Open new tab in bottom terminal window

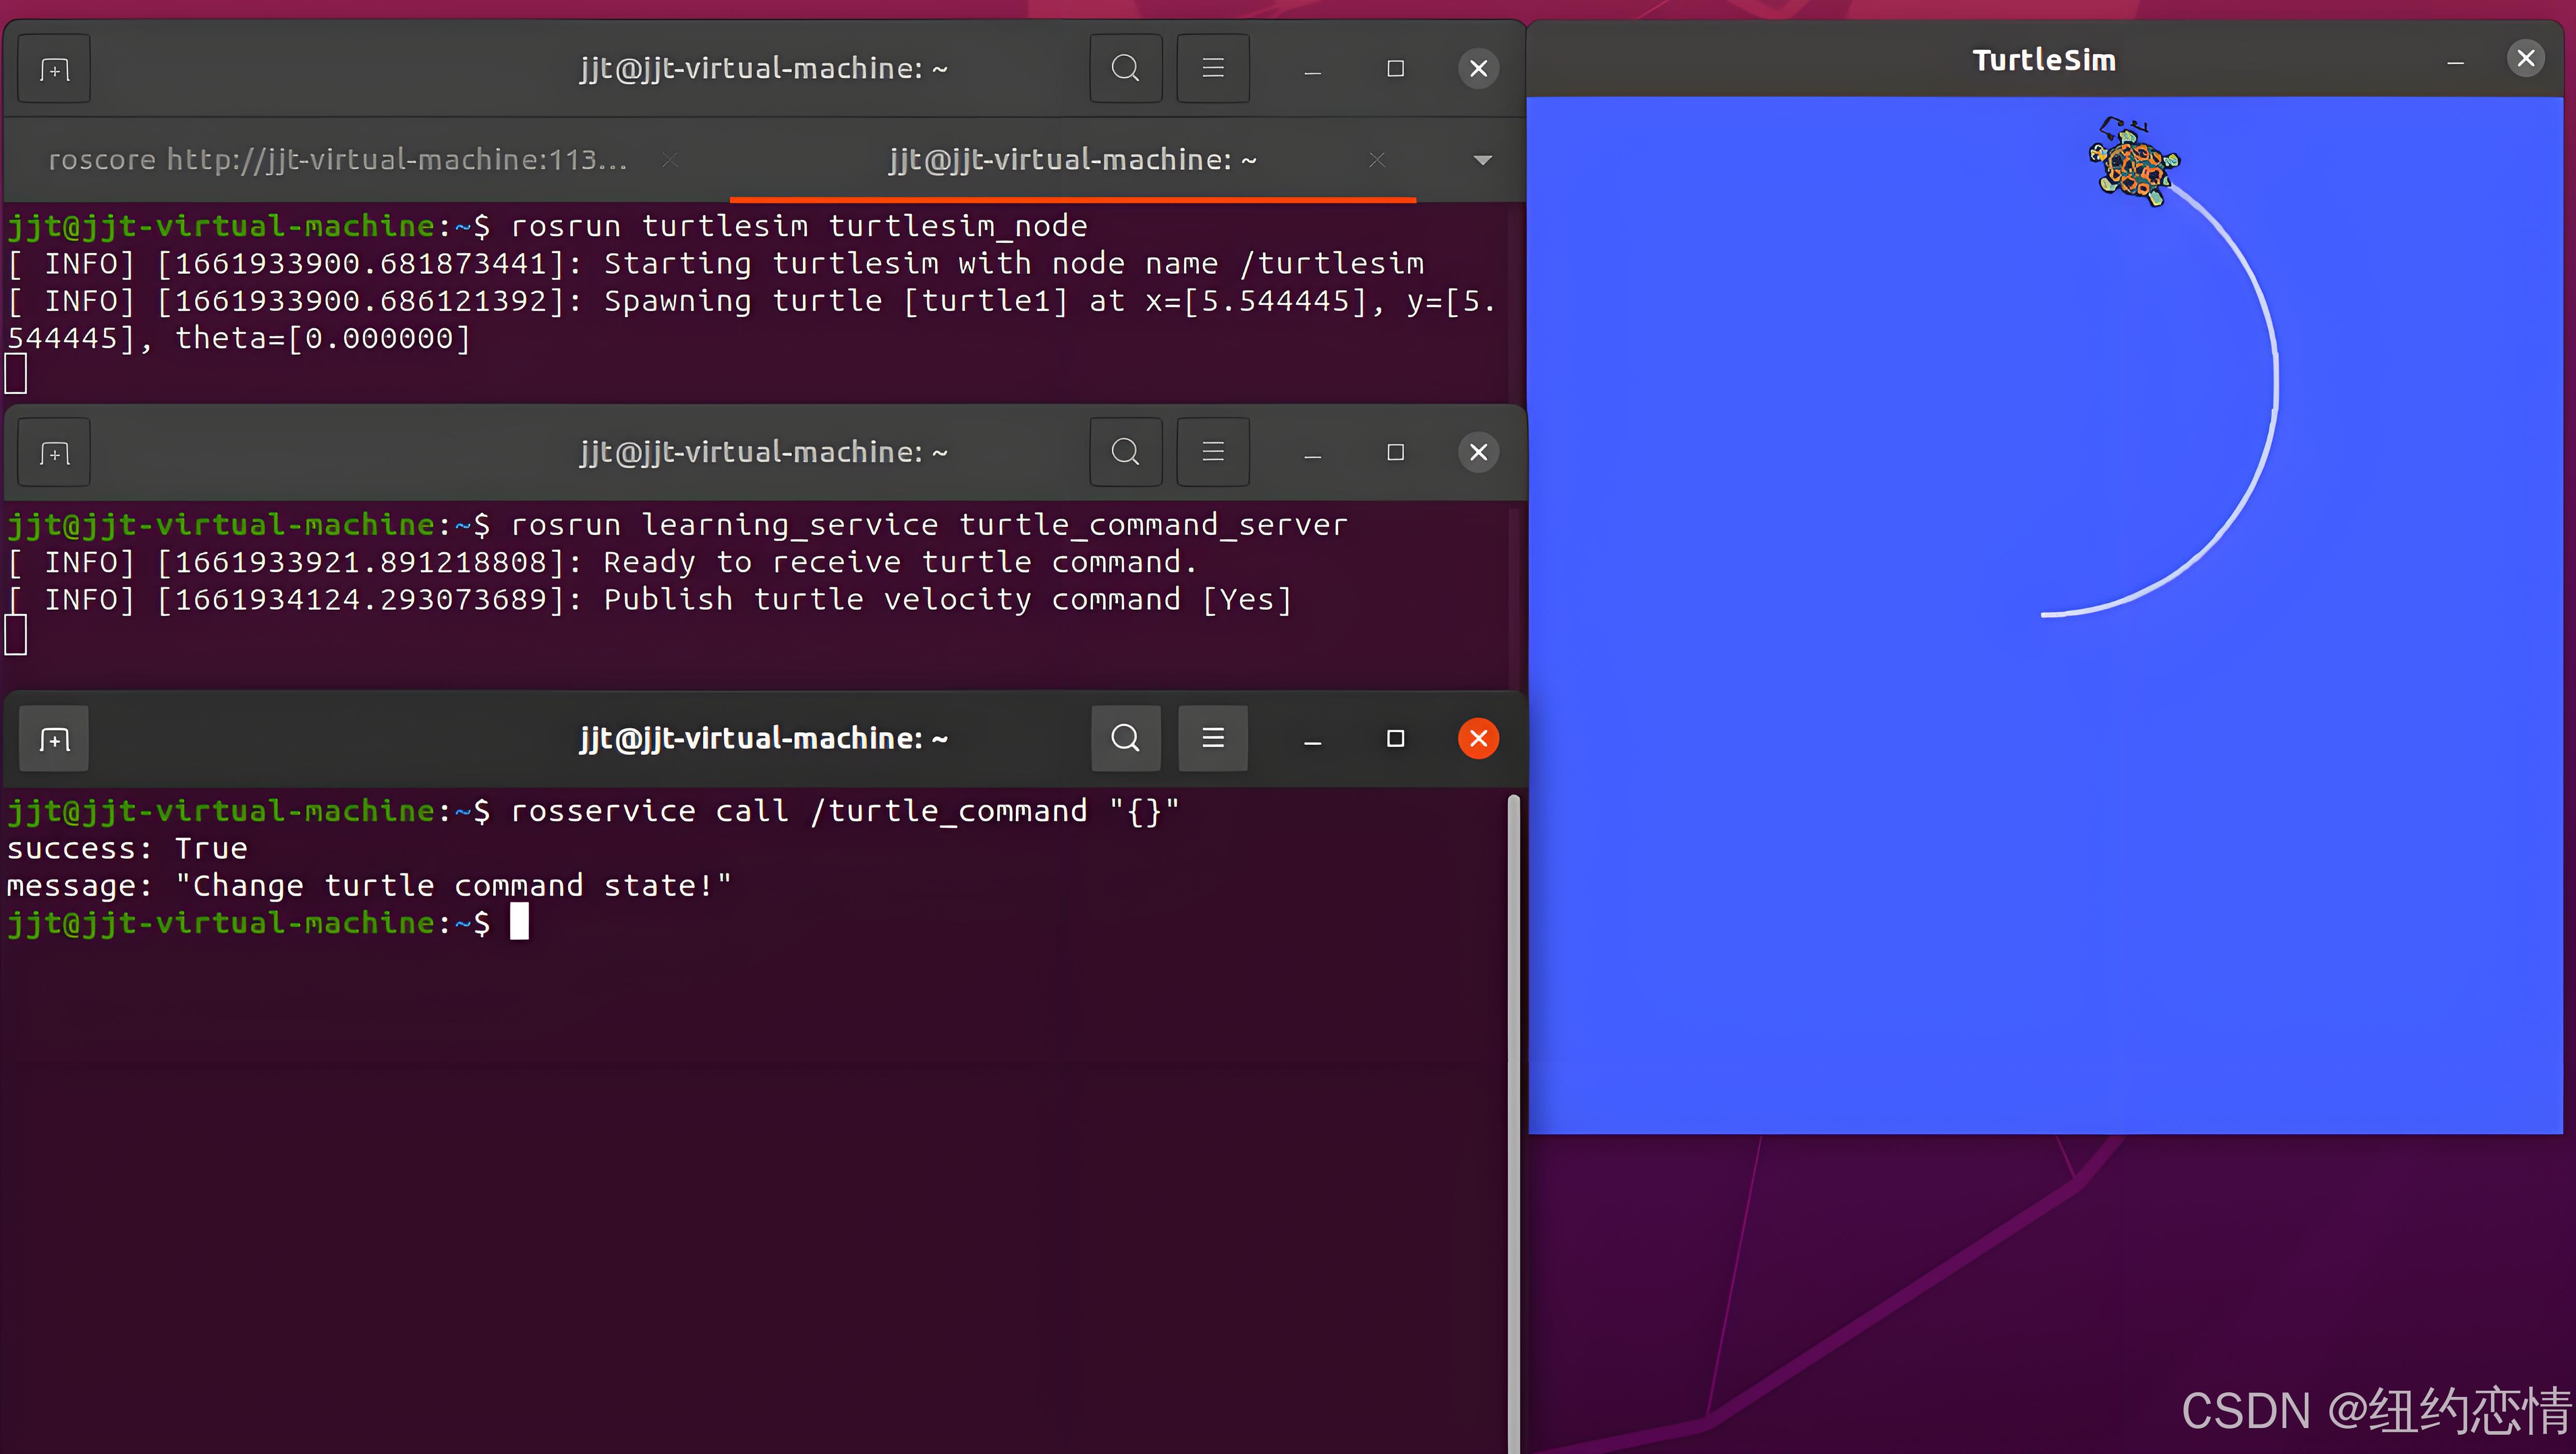54,739
